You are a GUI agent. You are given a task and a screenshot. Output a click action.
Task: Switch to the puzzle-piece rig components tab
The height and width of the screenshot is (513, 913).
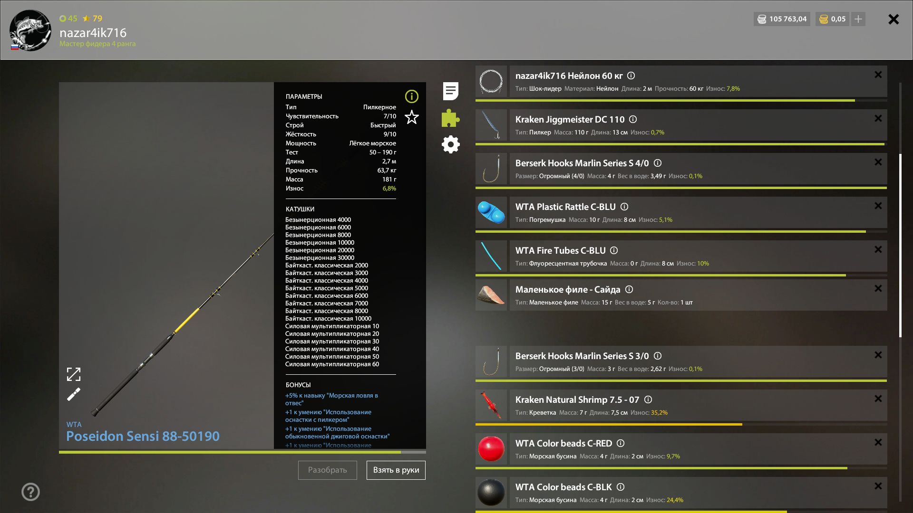tap(450, 118)
